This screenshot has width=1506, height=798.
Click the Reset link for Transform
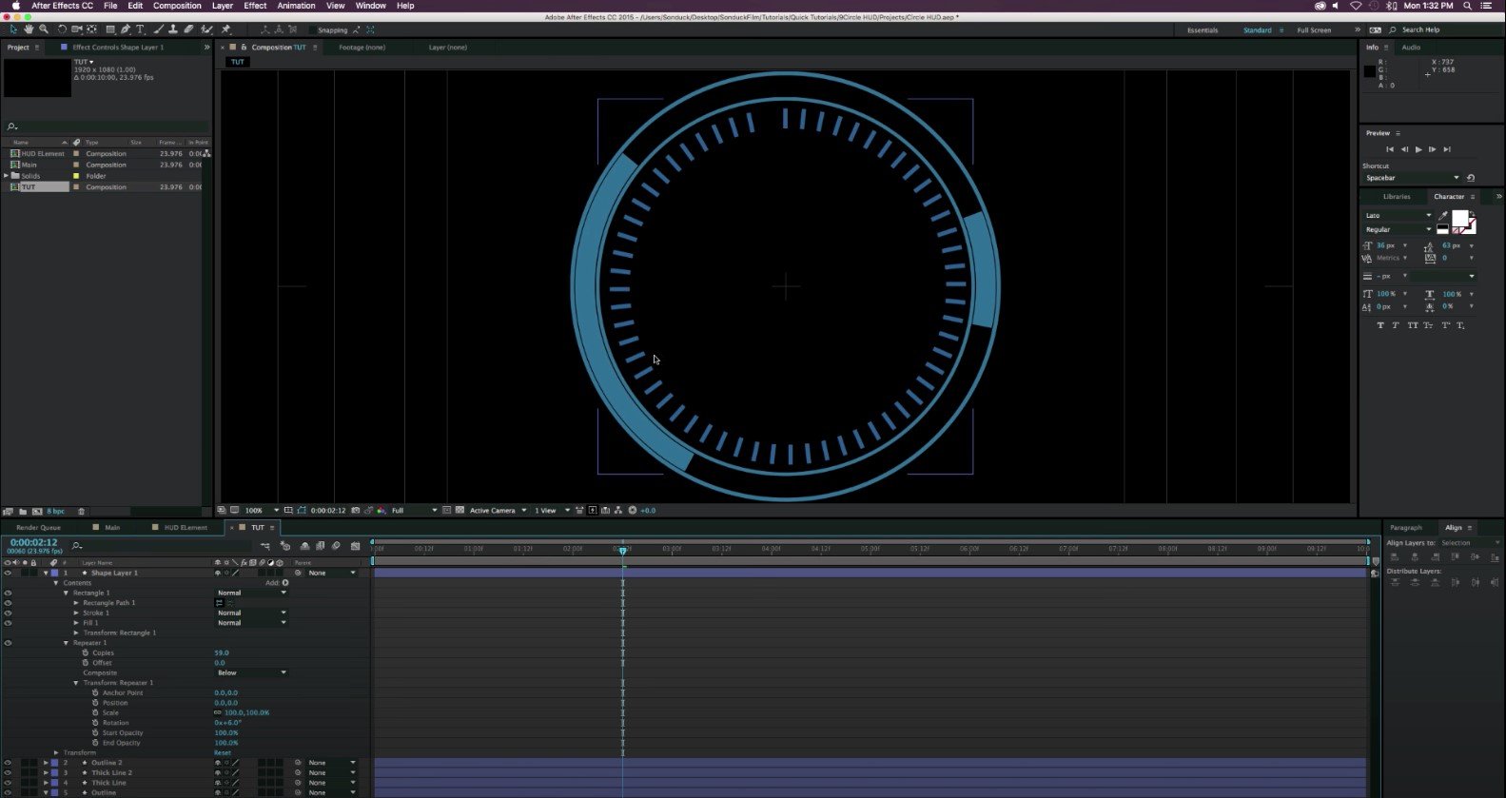222,752
